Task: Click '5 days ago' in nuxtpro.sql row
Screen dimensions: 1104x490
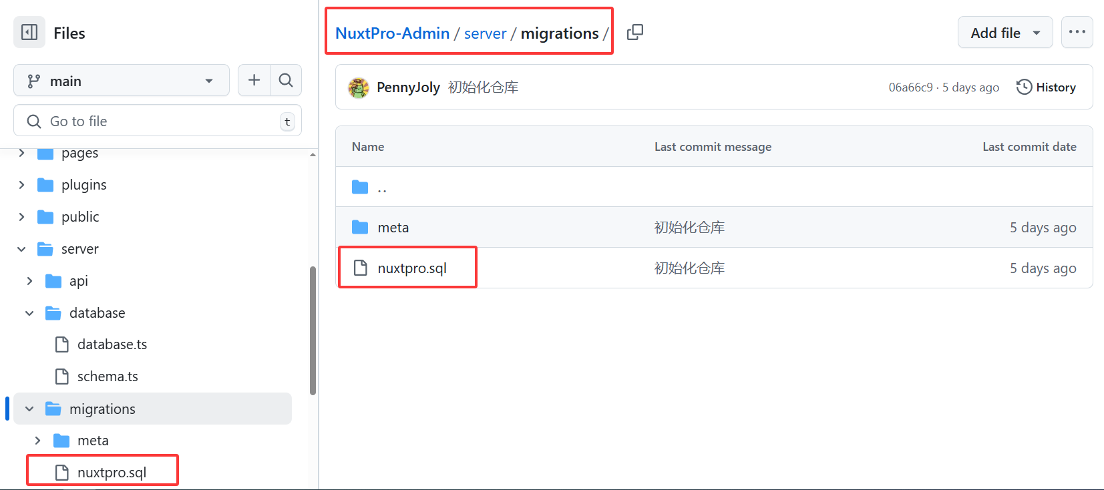Action: coord(1043,268)
